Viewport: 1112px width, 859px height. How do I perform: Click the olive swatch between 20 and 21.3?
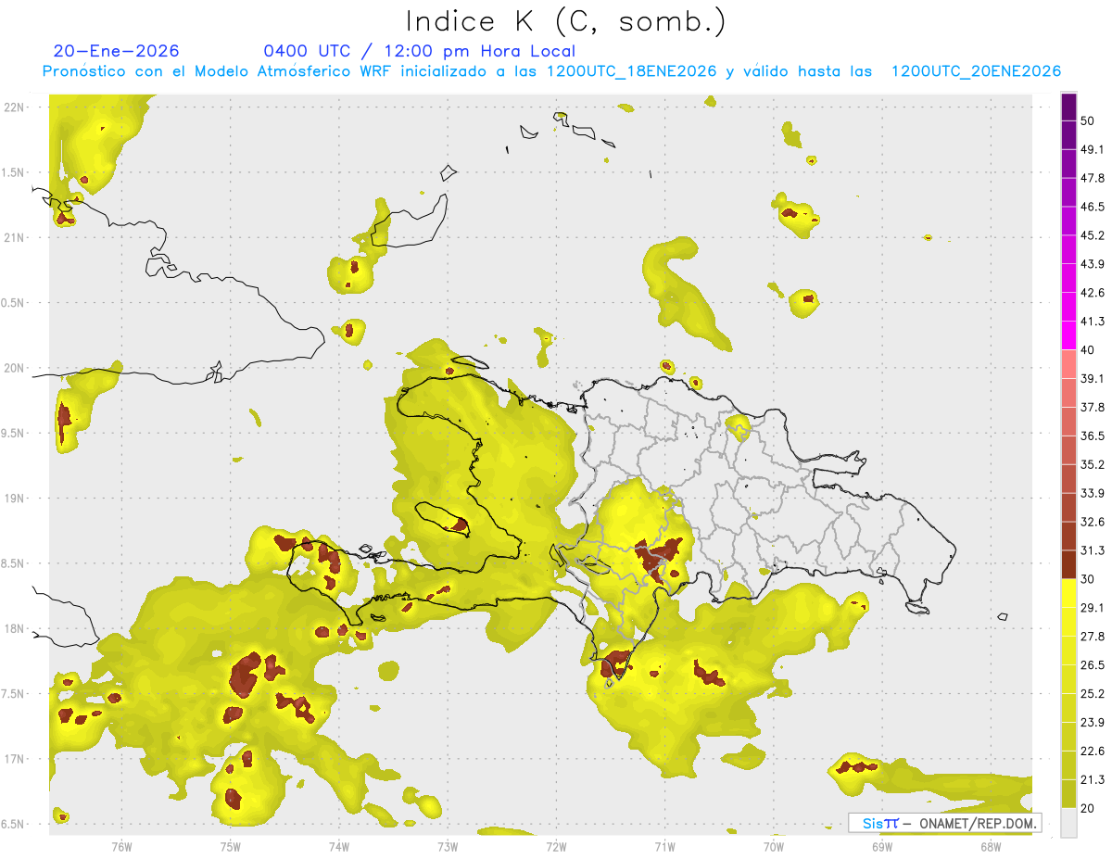click(x=1068, y=793)
